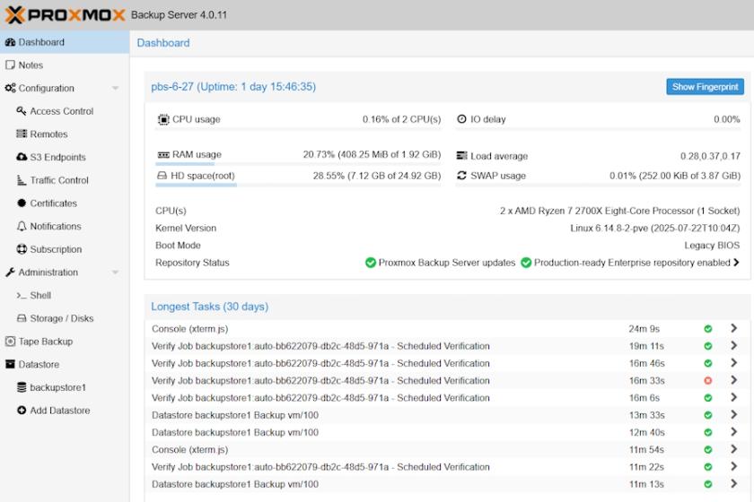Select the 16m 6s Verify Job row

click(447, 398)
